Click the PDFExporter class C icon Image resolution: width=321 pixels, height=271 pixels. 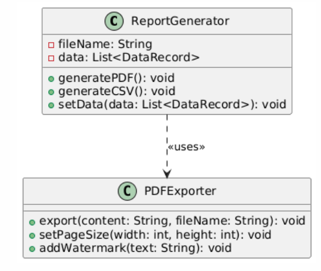coord(127,191)
